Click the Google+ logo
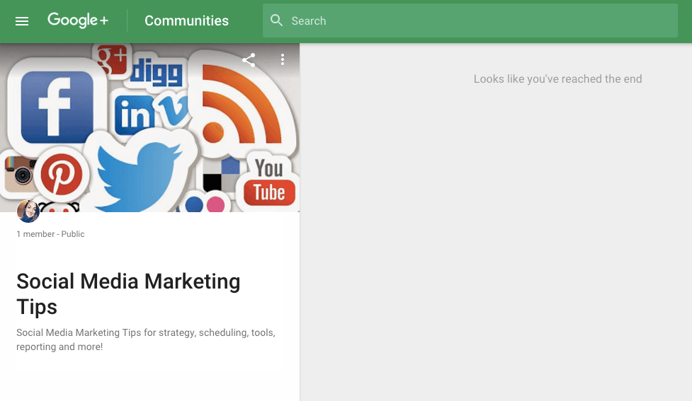 [x=78, y=21]
